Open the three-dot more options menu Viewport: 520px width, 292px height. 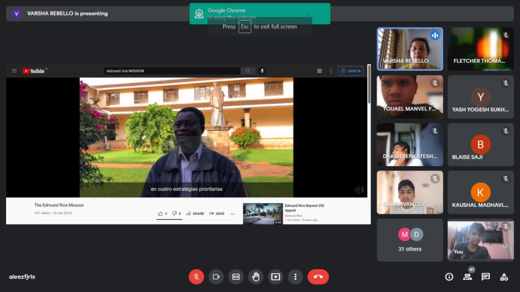click(x=295, y=277)
